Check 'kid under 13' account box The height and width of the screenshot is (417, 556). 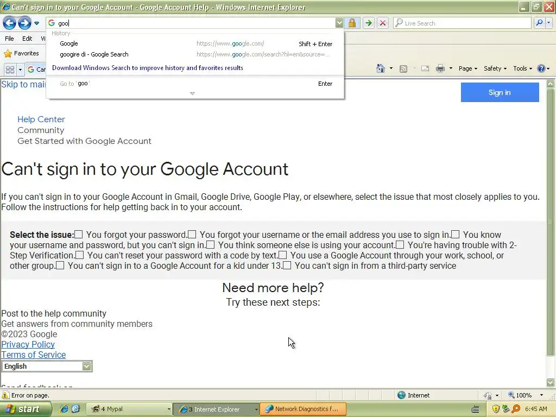pyautogui.click(x=60, y=265)
